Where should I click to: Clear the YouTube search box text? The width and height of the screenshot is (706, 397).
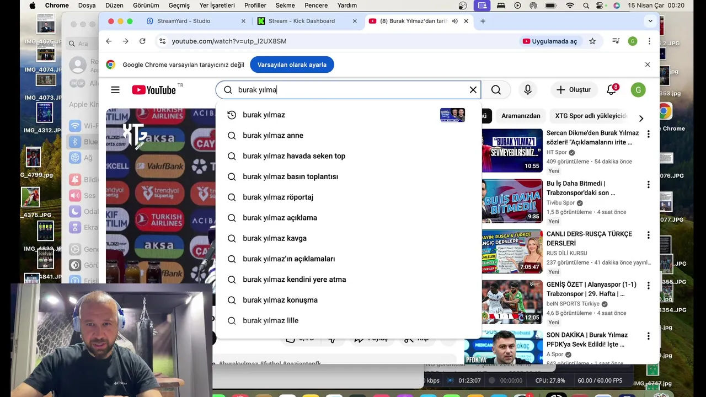click(473, 90)
